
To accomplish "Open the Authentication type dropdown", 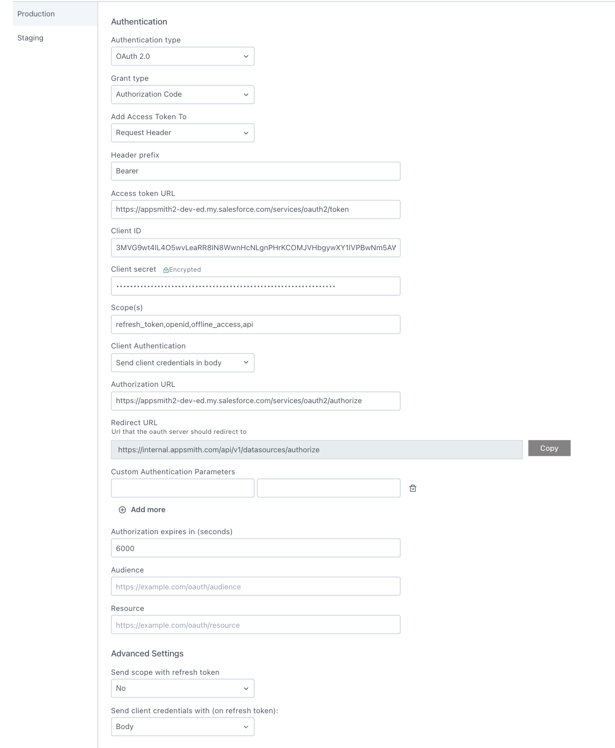I will pos(182,56).
